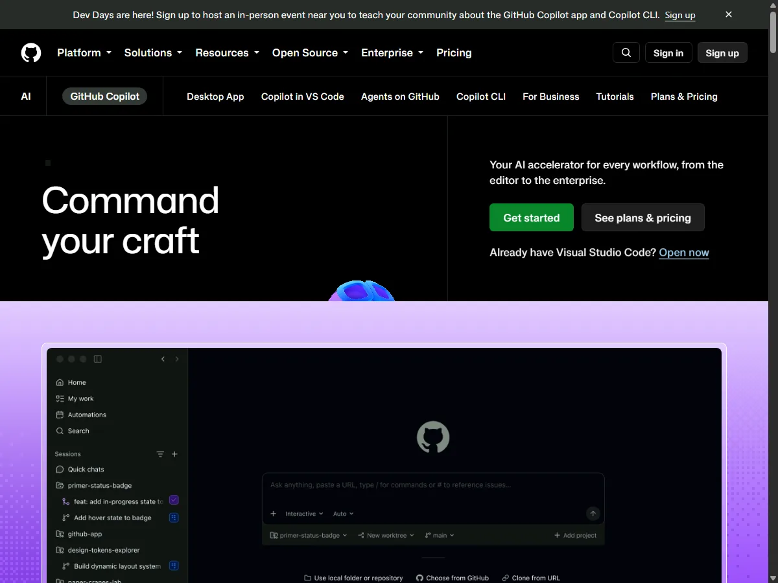The height and width of the screenshot is (583, 778).
Task: Open the site search magnifier button
Action: click(x=626, y=52)
